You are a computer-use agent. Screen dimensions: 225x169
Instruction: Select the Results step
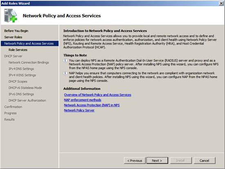pyautogui.click(x=9, y=119)
